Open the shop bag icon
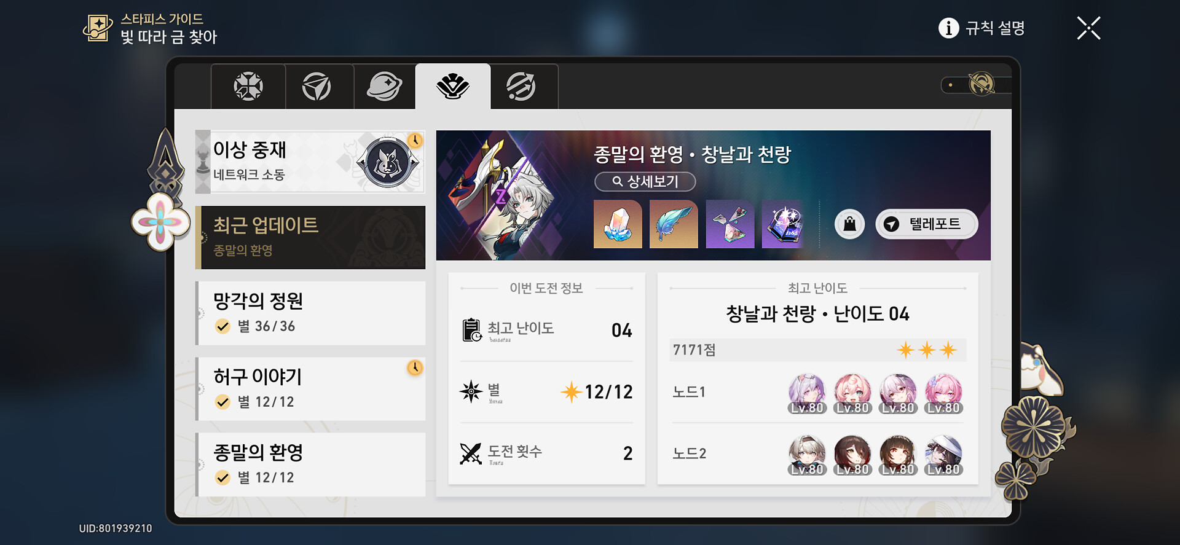 849,224
